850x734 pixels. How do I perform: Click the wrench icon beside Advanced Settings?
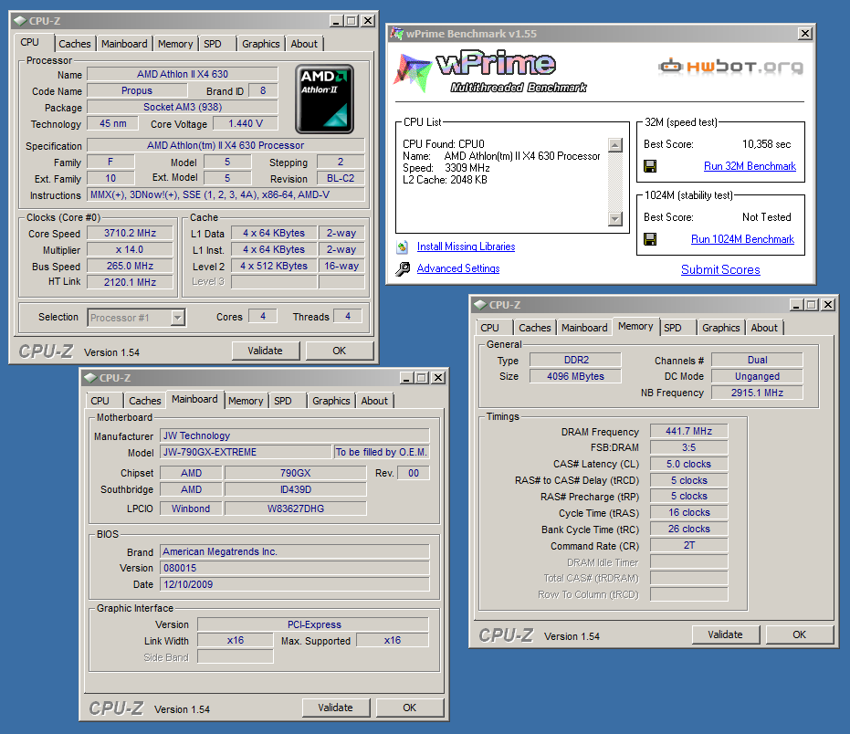pos(403,269)
